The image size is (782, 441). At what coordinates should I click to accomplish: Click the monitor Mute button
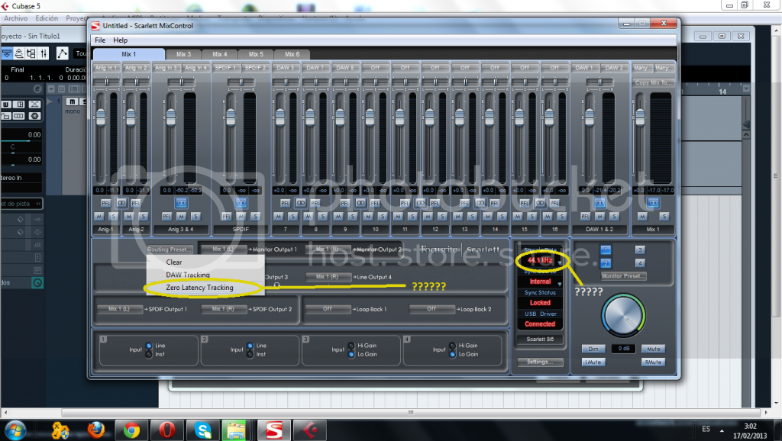click(654, 349)
